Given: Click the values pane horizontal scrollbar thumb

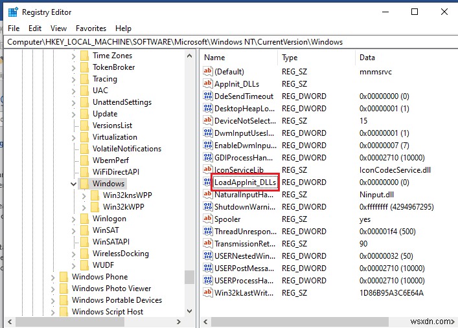Looking at the screenshot, I should (300, 322).
